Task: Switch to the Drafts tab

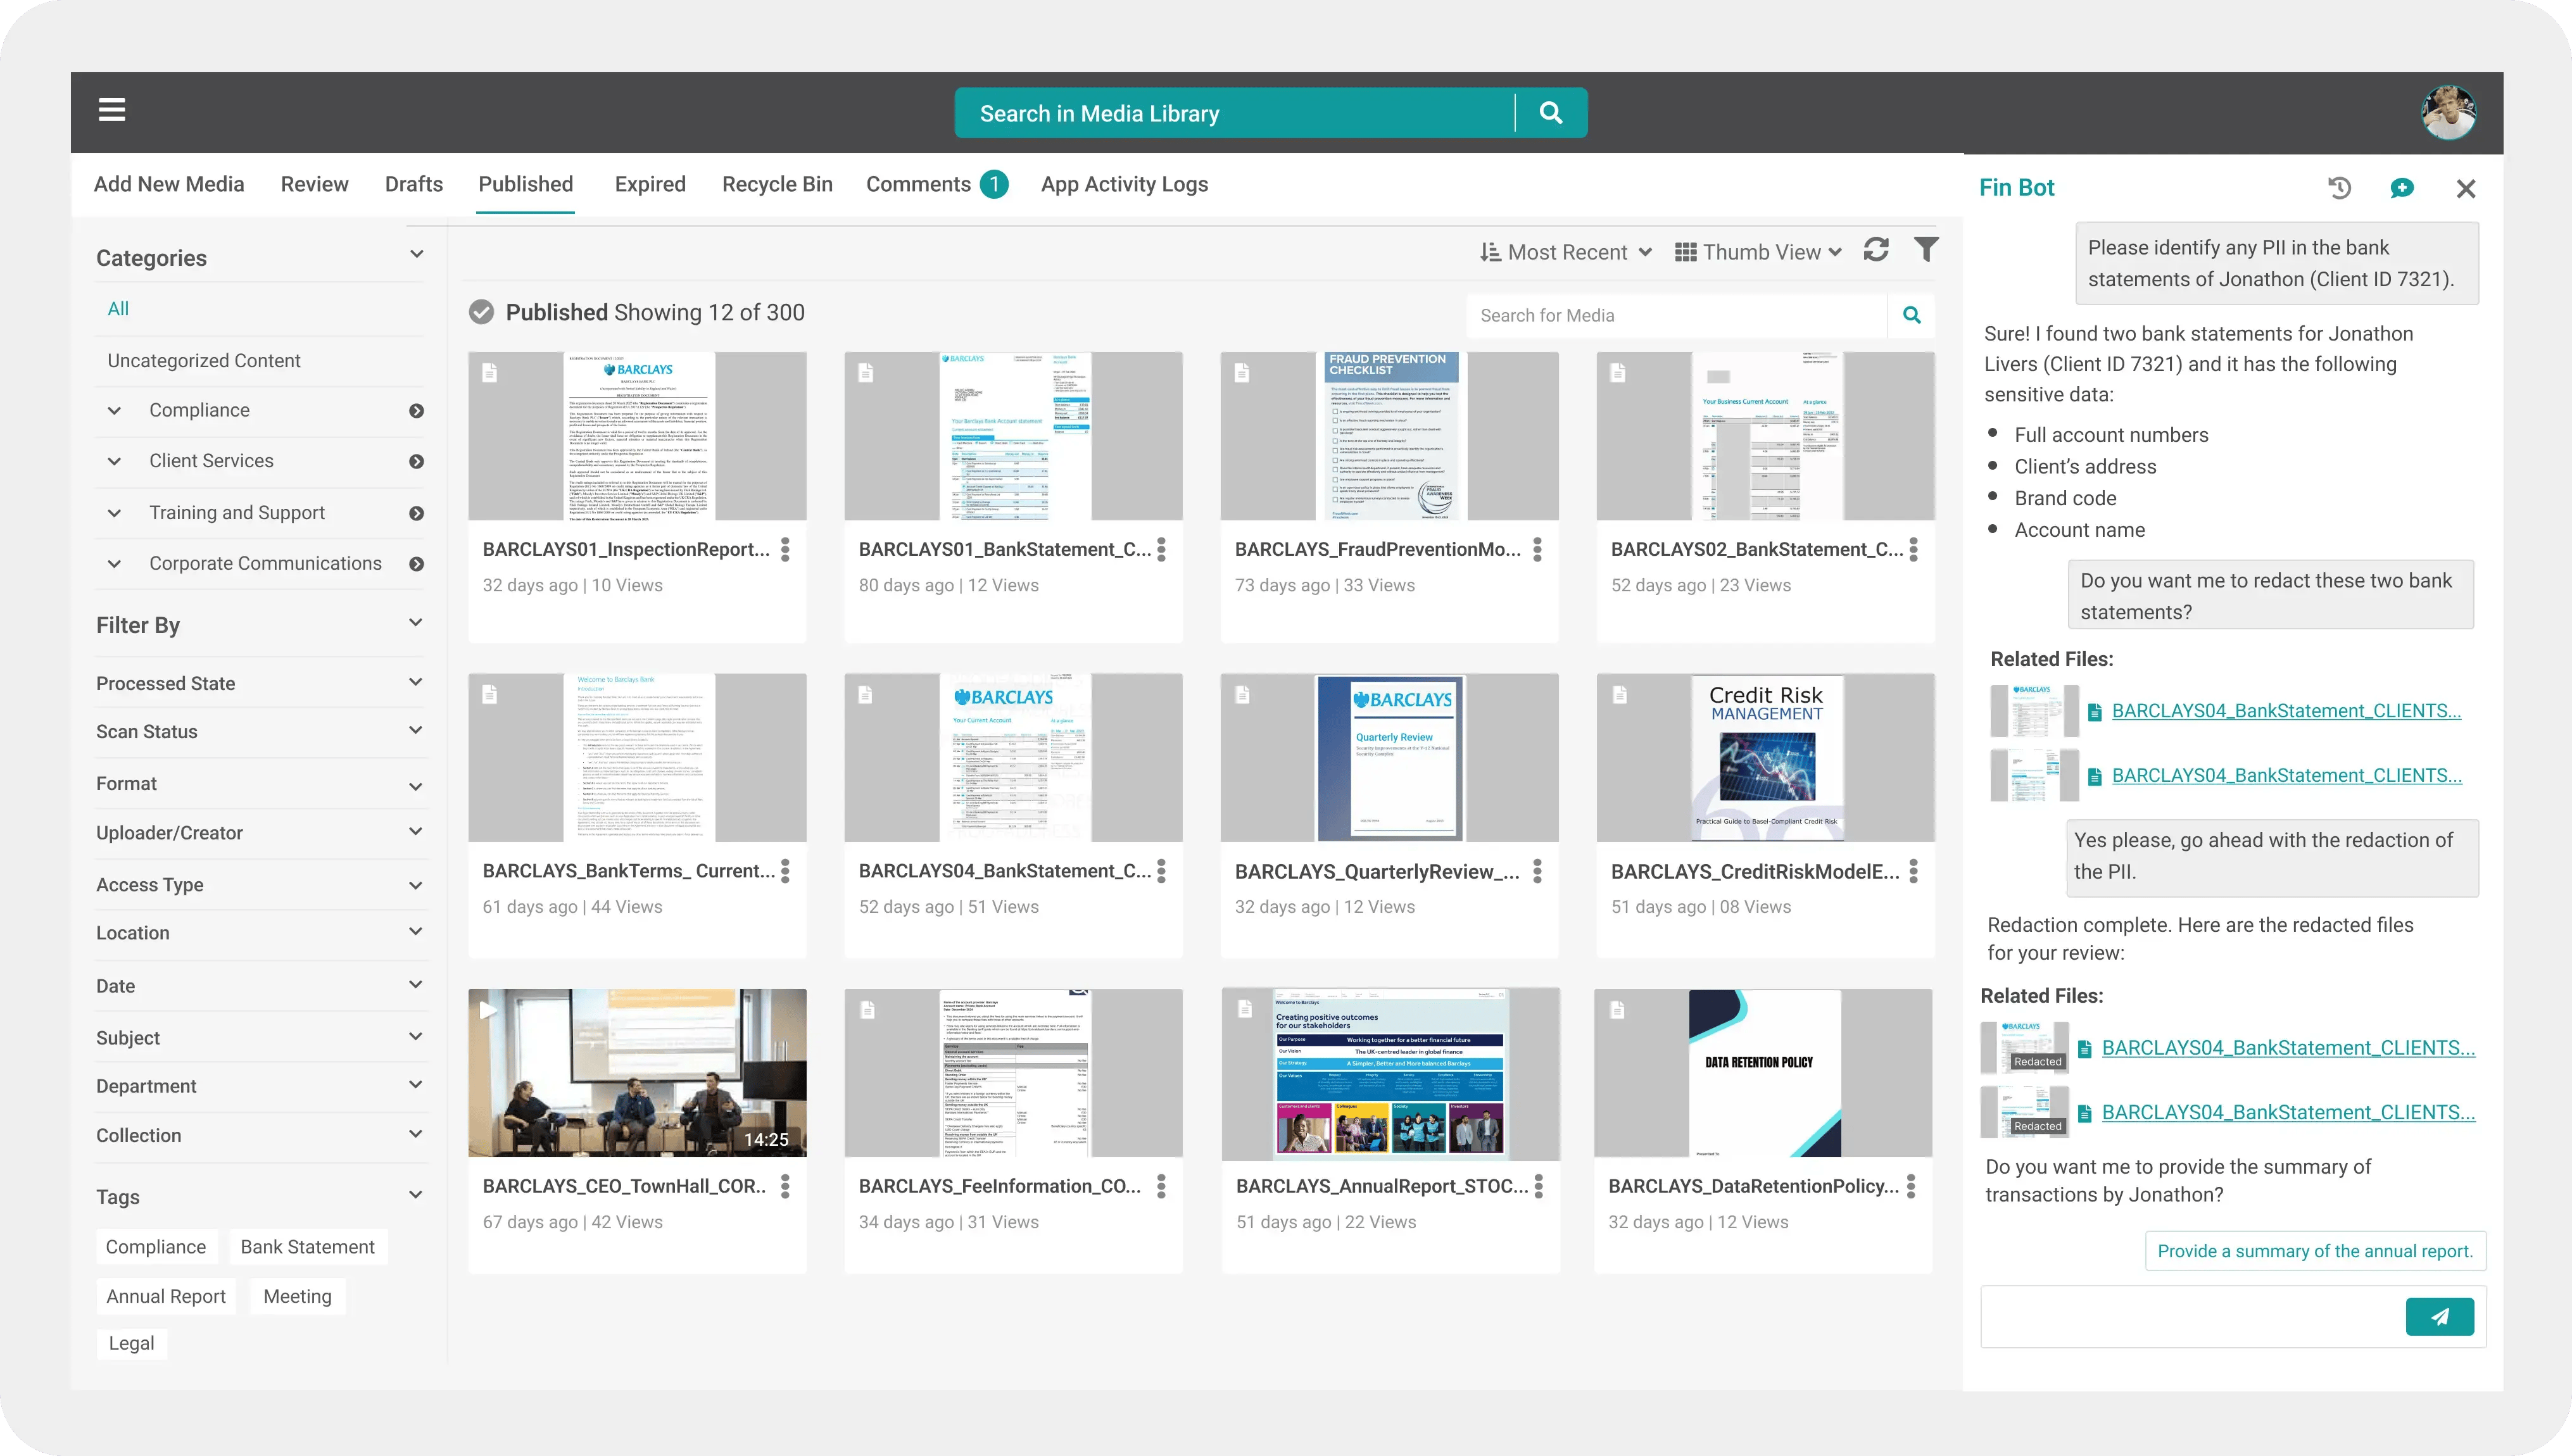Action: [x=413, y=184]
